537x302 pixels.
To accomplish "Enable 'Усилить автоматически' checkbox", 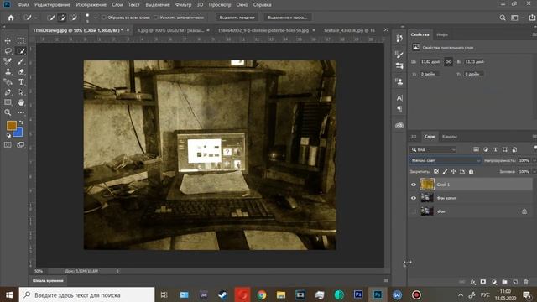I will tap(156, 18).
